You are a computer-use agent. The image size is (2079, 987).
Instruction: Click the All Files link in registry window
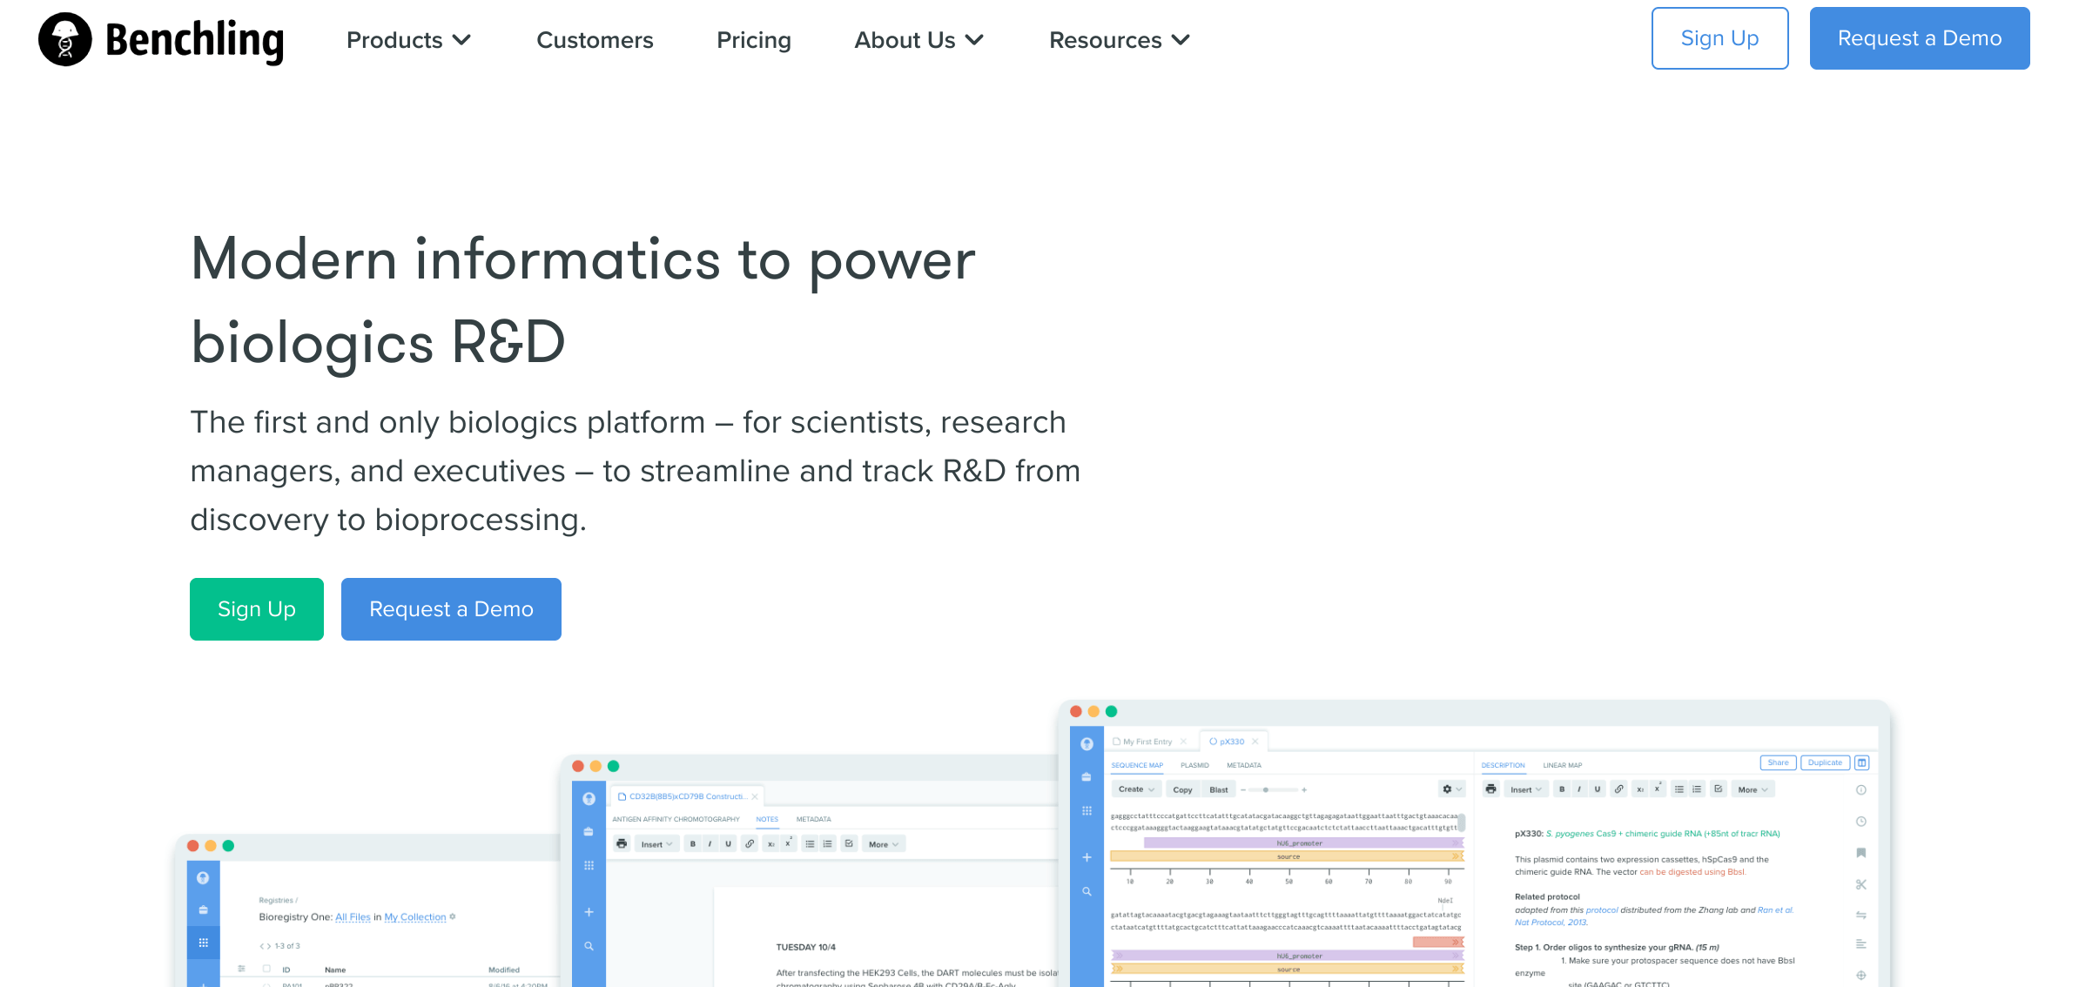click(x=353, y=917)
